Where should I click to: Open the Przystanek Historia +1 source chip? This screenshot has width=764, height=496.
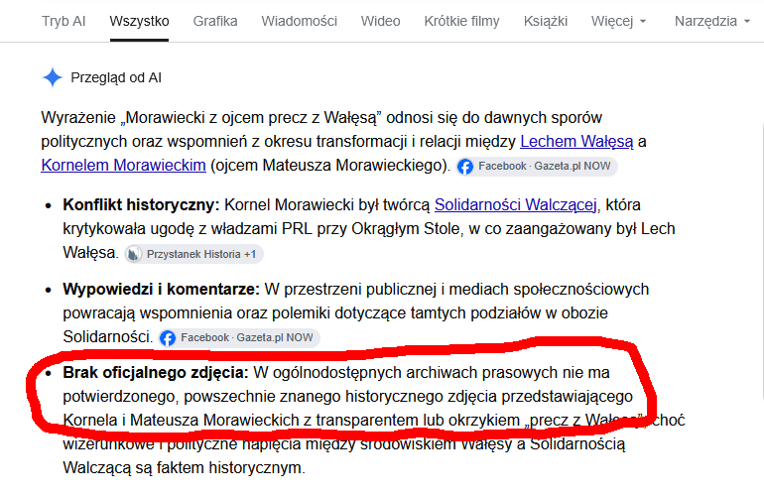tap(193, 254)
